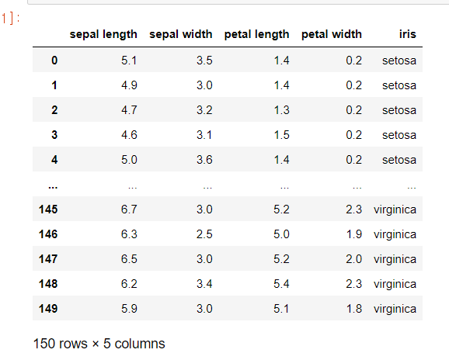The image size is (449, 360).
Task: Click row index 3
Action: pyautogui.click(x=54, y=135)
